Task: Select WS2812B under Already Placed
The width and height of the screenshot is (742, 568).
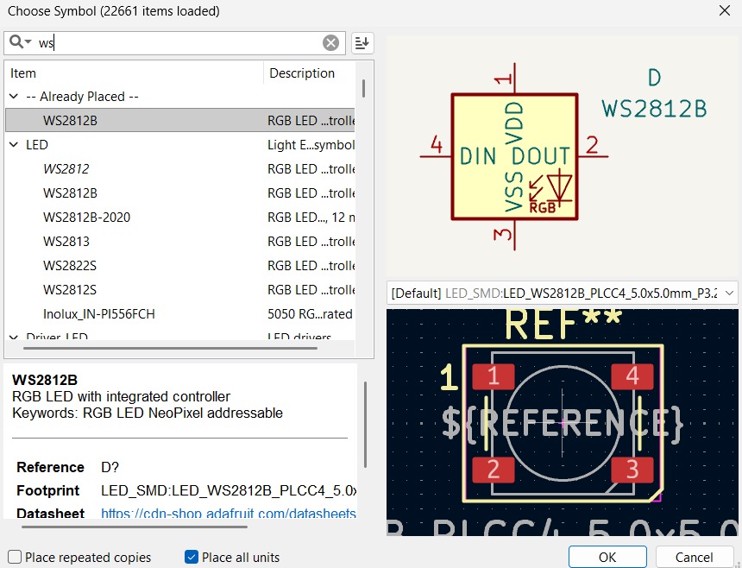Action: click(x=179, y=120)
